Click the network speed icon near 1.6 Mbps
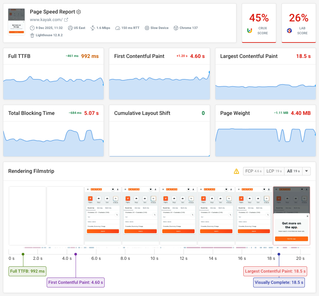Viewport: 319px width, 296px height. point(92,28)
